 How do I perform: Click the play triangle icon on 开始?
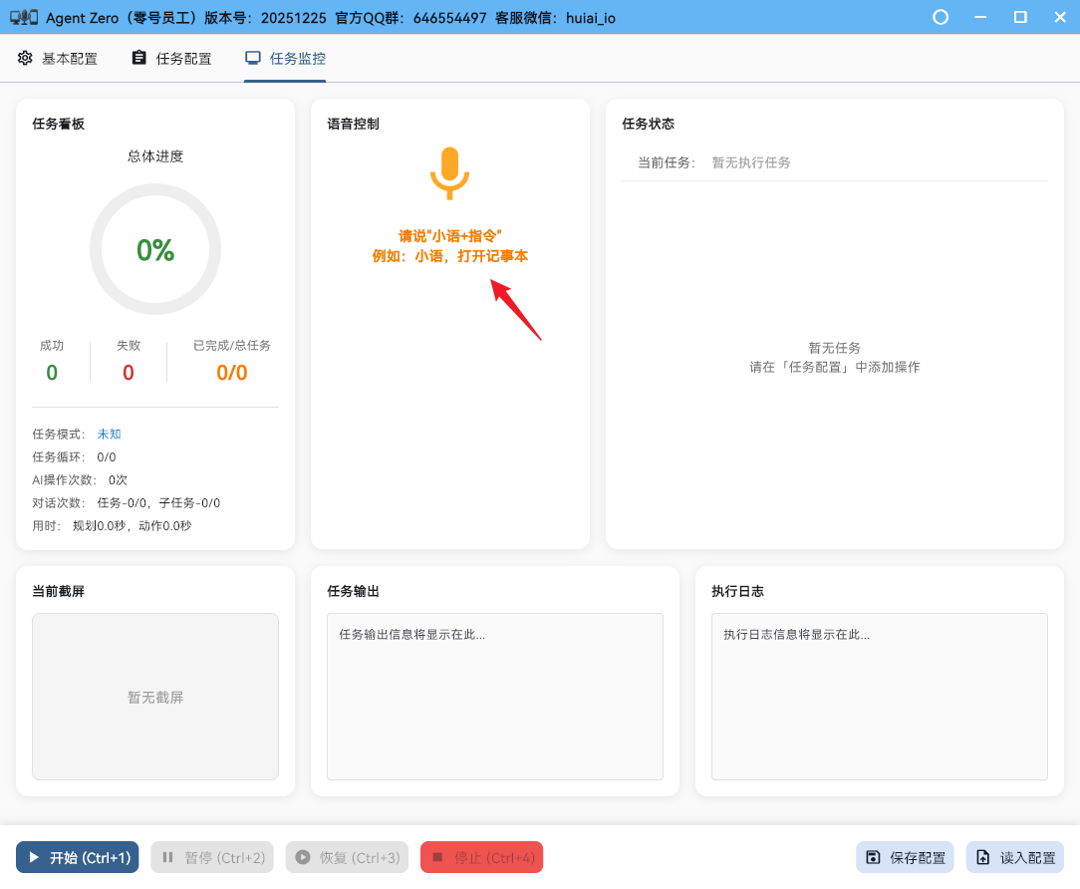pyautogui.click(x=34, y=857)
